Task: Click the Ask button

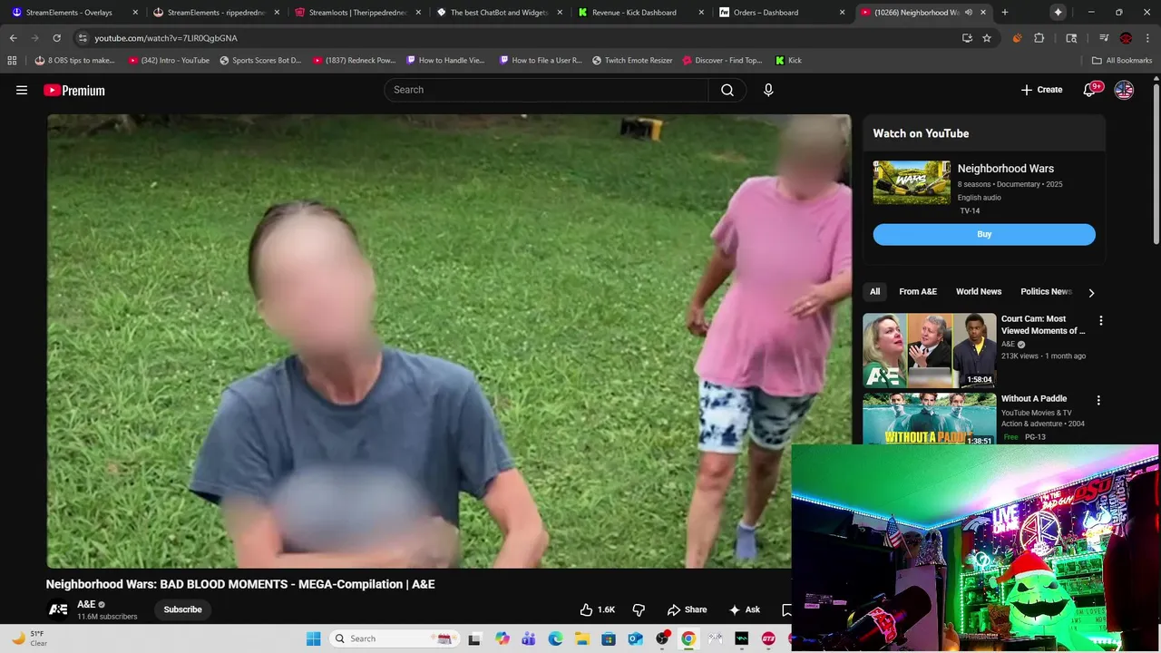Action: click(x=744, y=609)
